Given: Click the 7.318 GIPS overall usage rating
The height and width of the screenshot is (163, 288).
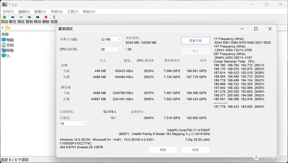Looking at the screenshot, I should point(172,118).
